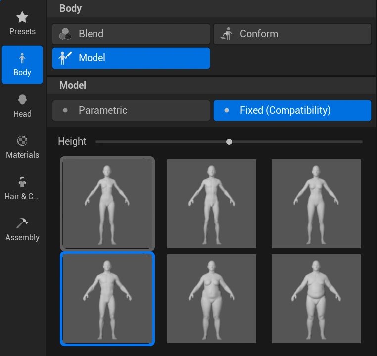Open the Presets star tab
The height and width of the screenshot is (356, 377).
click(22, 24)
